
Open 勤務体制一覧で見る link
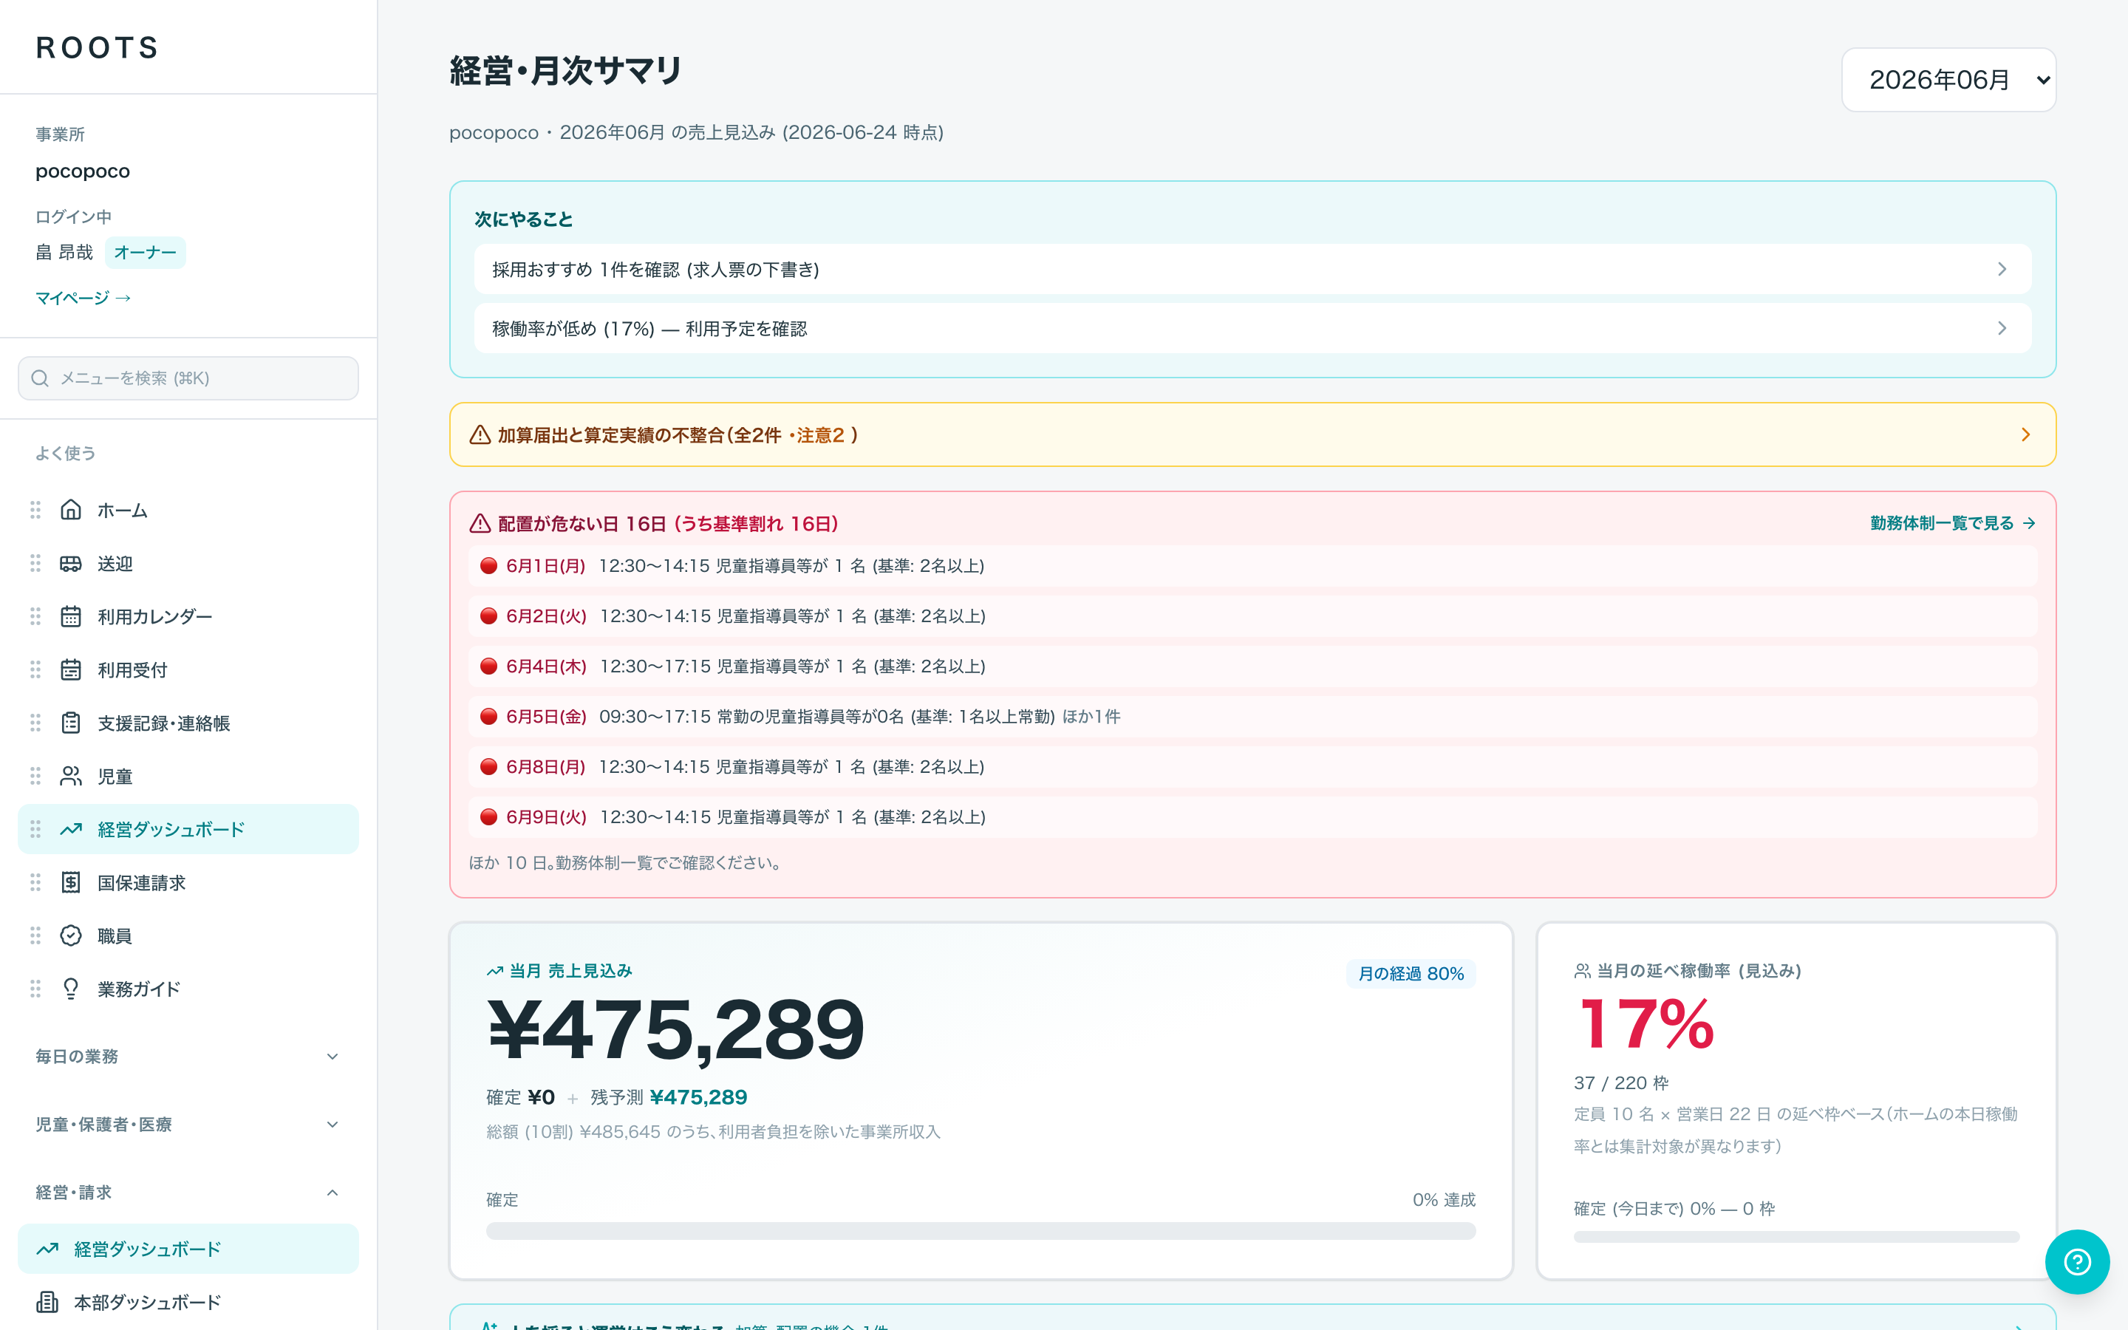tap(1952, 523)
